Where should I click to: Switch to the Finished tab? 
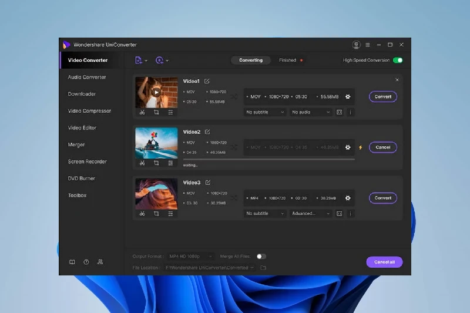[287, 60]
